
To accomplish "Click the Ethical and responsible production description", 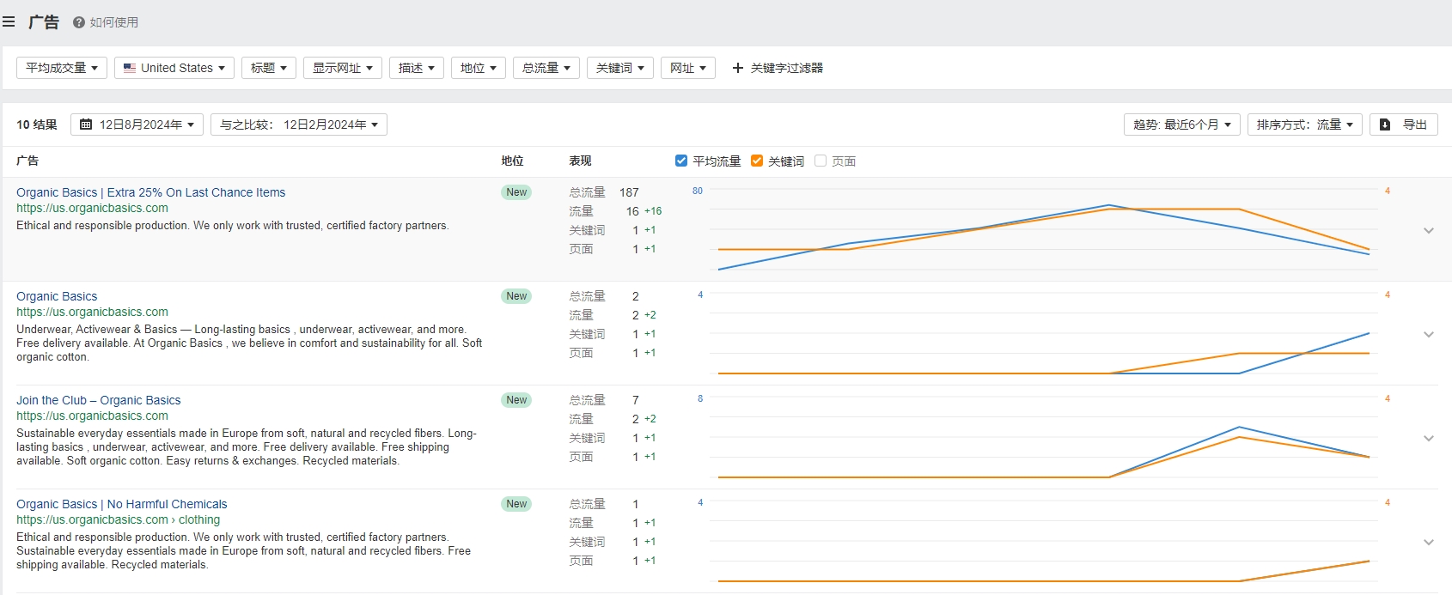I will tap(232, 226).
